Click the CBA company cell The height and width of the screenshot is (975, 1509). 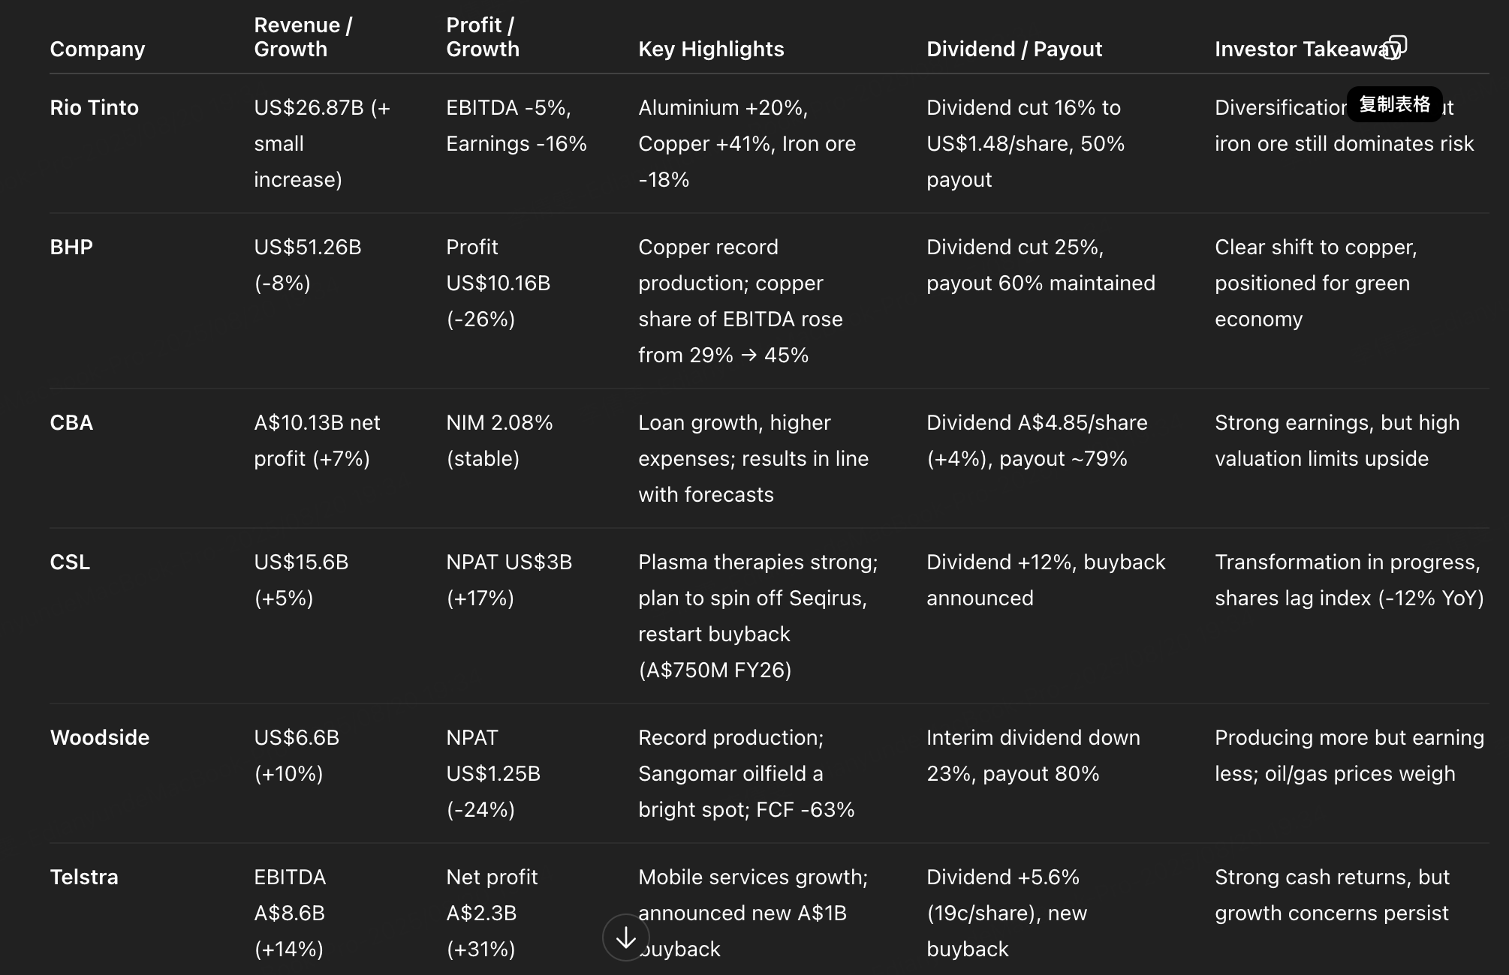click(71, 423)
